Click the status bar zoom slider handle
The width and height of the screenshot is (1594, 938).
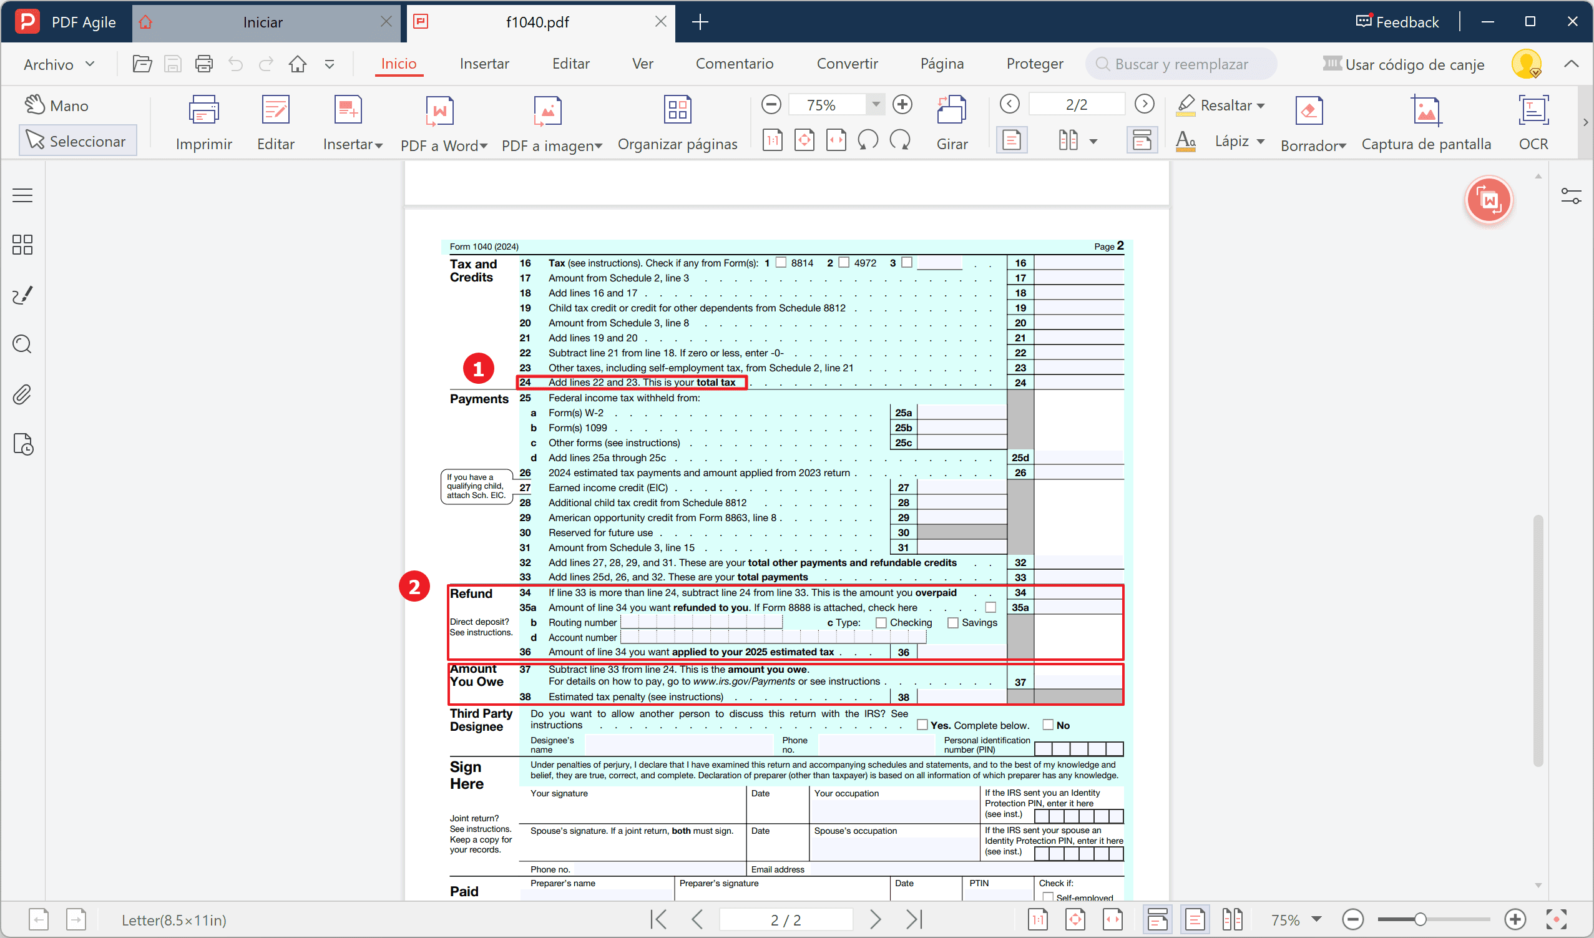pyautogui.click(x=1420, y=919)
